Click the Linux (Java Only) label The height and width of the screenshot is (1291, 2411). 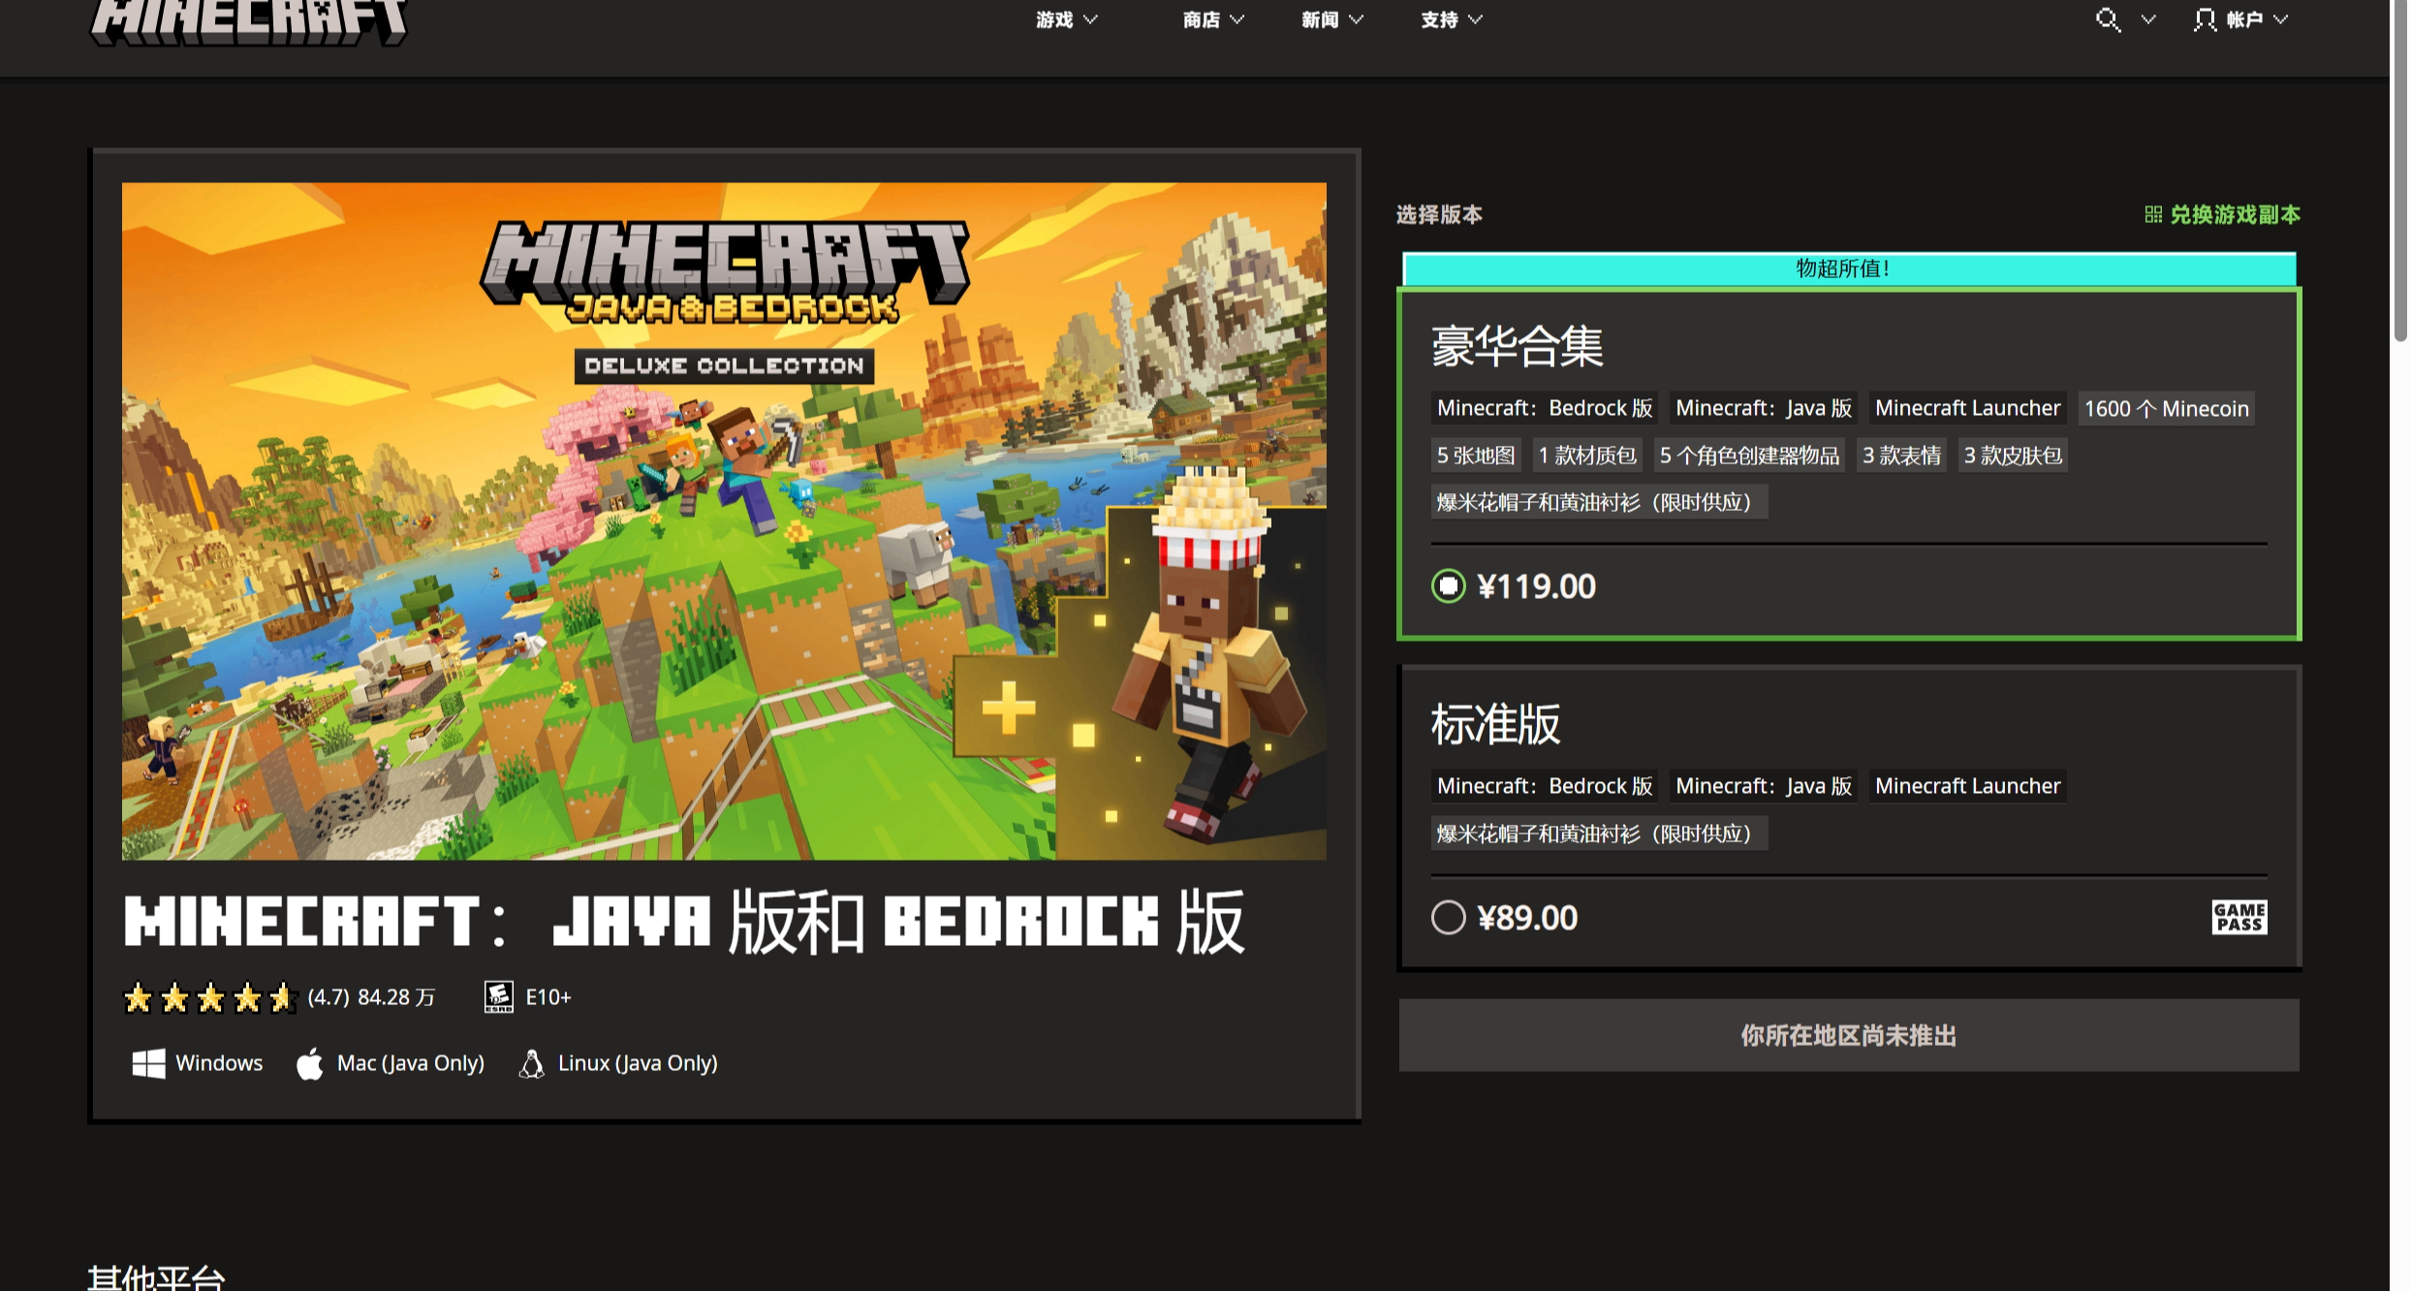(638, 1063)
